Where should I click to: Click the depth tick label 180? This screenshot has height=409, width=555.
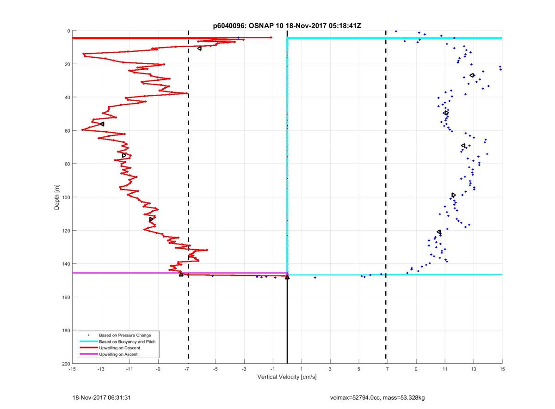click(66, 330)
